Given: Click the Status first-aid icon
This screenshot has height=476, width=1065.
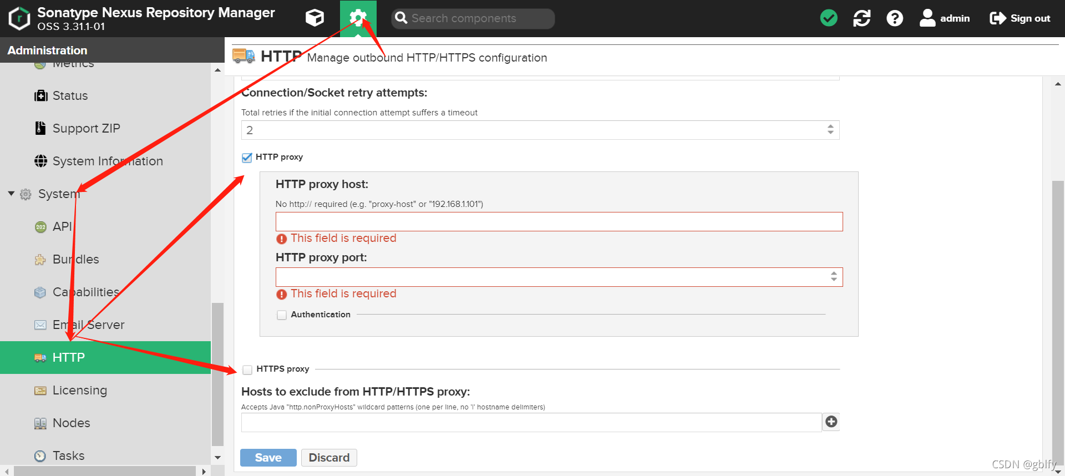Looking at the screenshot, I should tap(40, 96).
